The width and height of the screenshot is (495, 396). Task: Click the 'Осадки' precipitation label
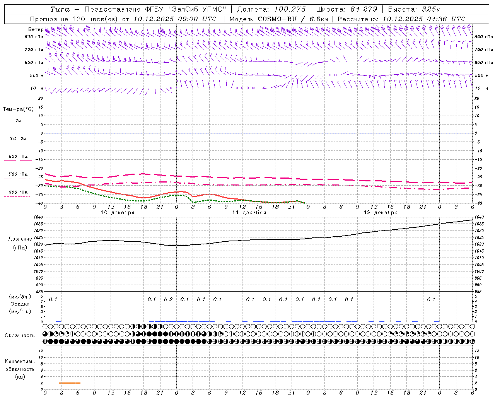(x=20, y=304)
